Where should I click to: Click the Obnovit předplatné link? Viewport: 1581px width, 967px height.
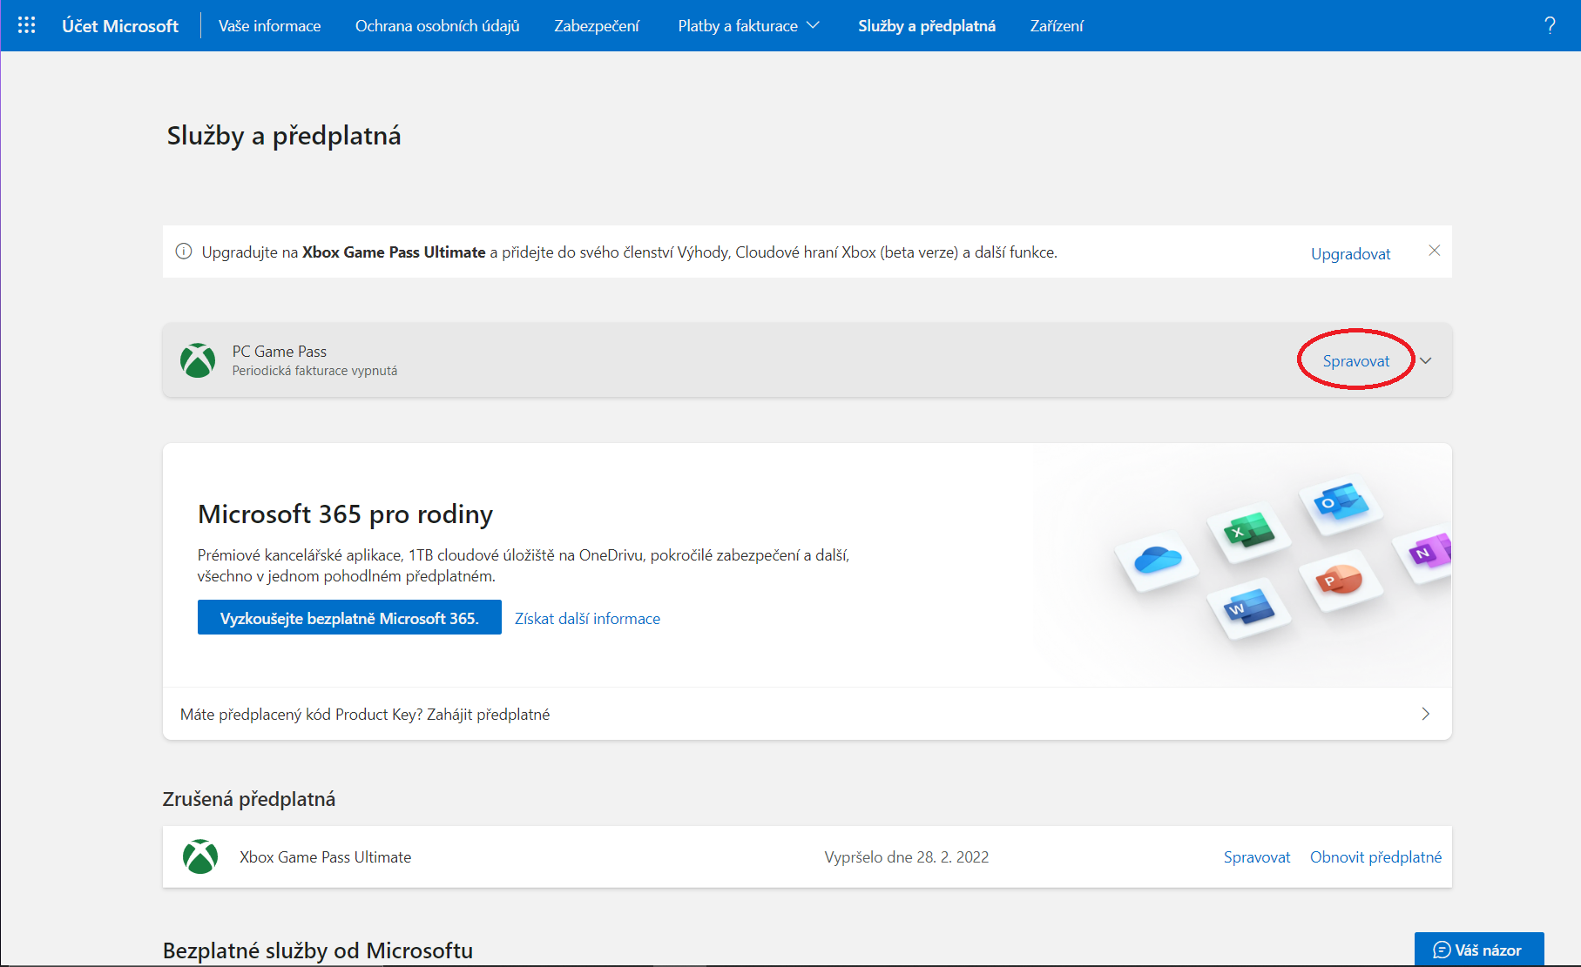click(x=1375, y=856)
